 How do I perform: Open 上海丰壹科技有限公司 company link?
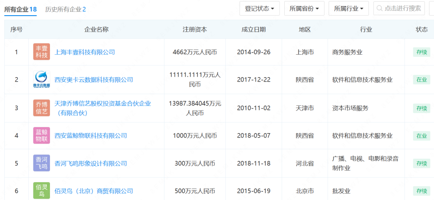pos(85,52)
